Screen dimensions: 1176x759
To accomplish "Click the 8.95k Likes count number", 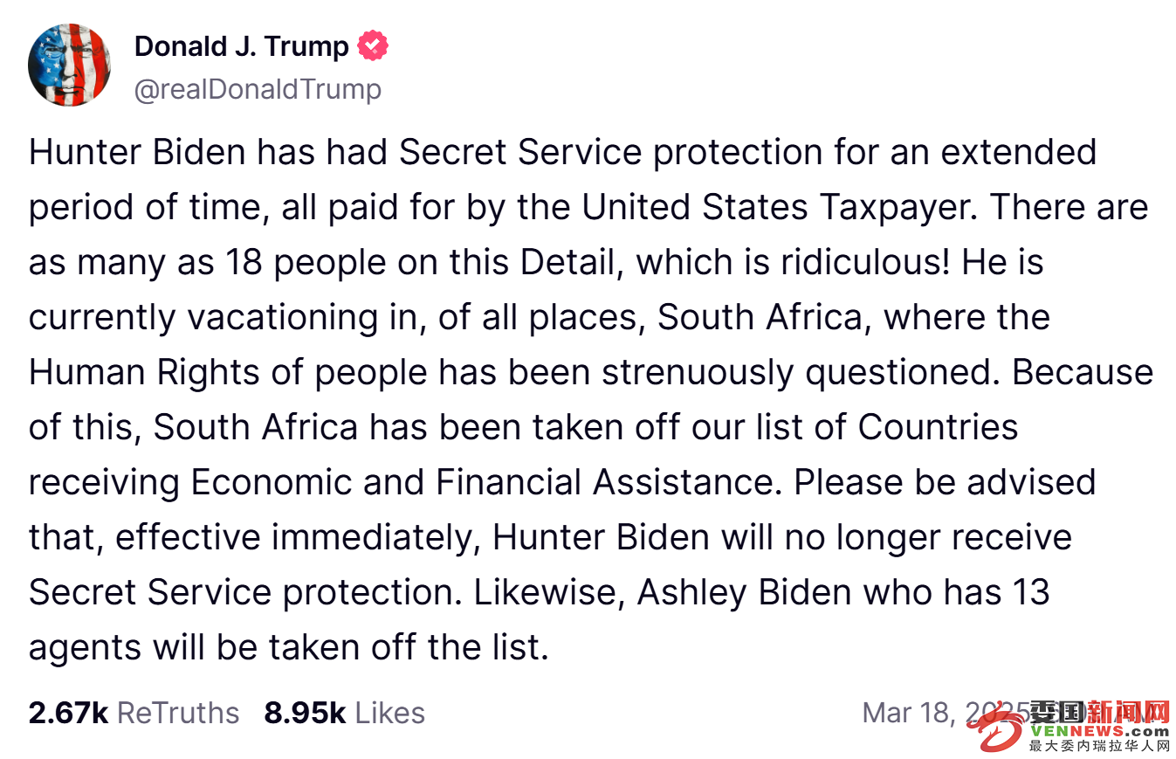I will tap(306, 713).
